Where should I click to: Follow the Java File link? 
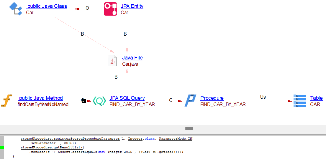132,58
